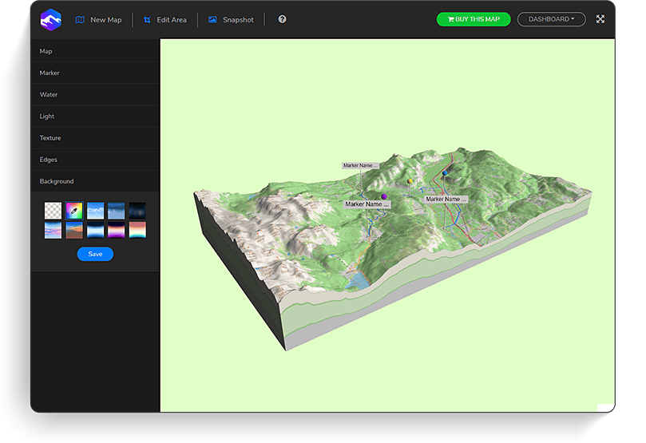Expand the Edges section
The height and width of the screenshot is (443, 646).
tap(95, 160)
